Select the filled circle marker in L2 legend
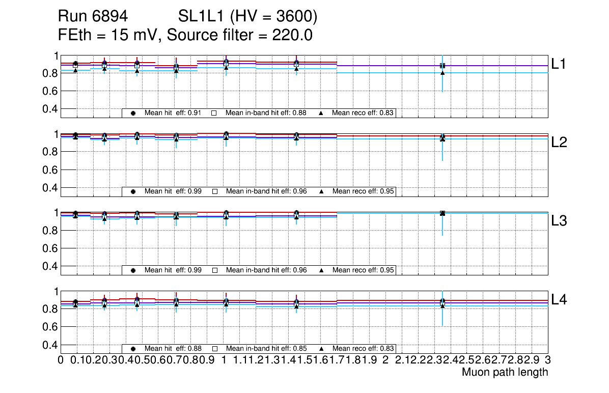This screenshot has width=609, height=393. pyautogui.click(x=133, y=191)
